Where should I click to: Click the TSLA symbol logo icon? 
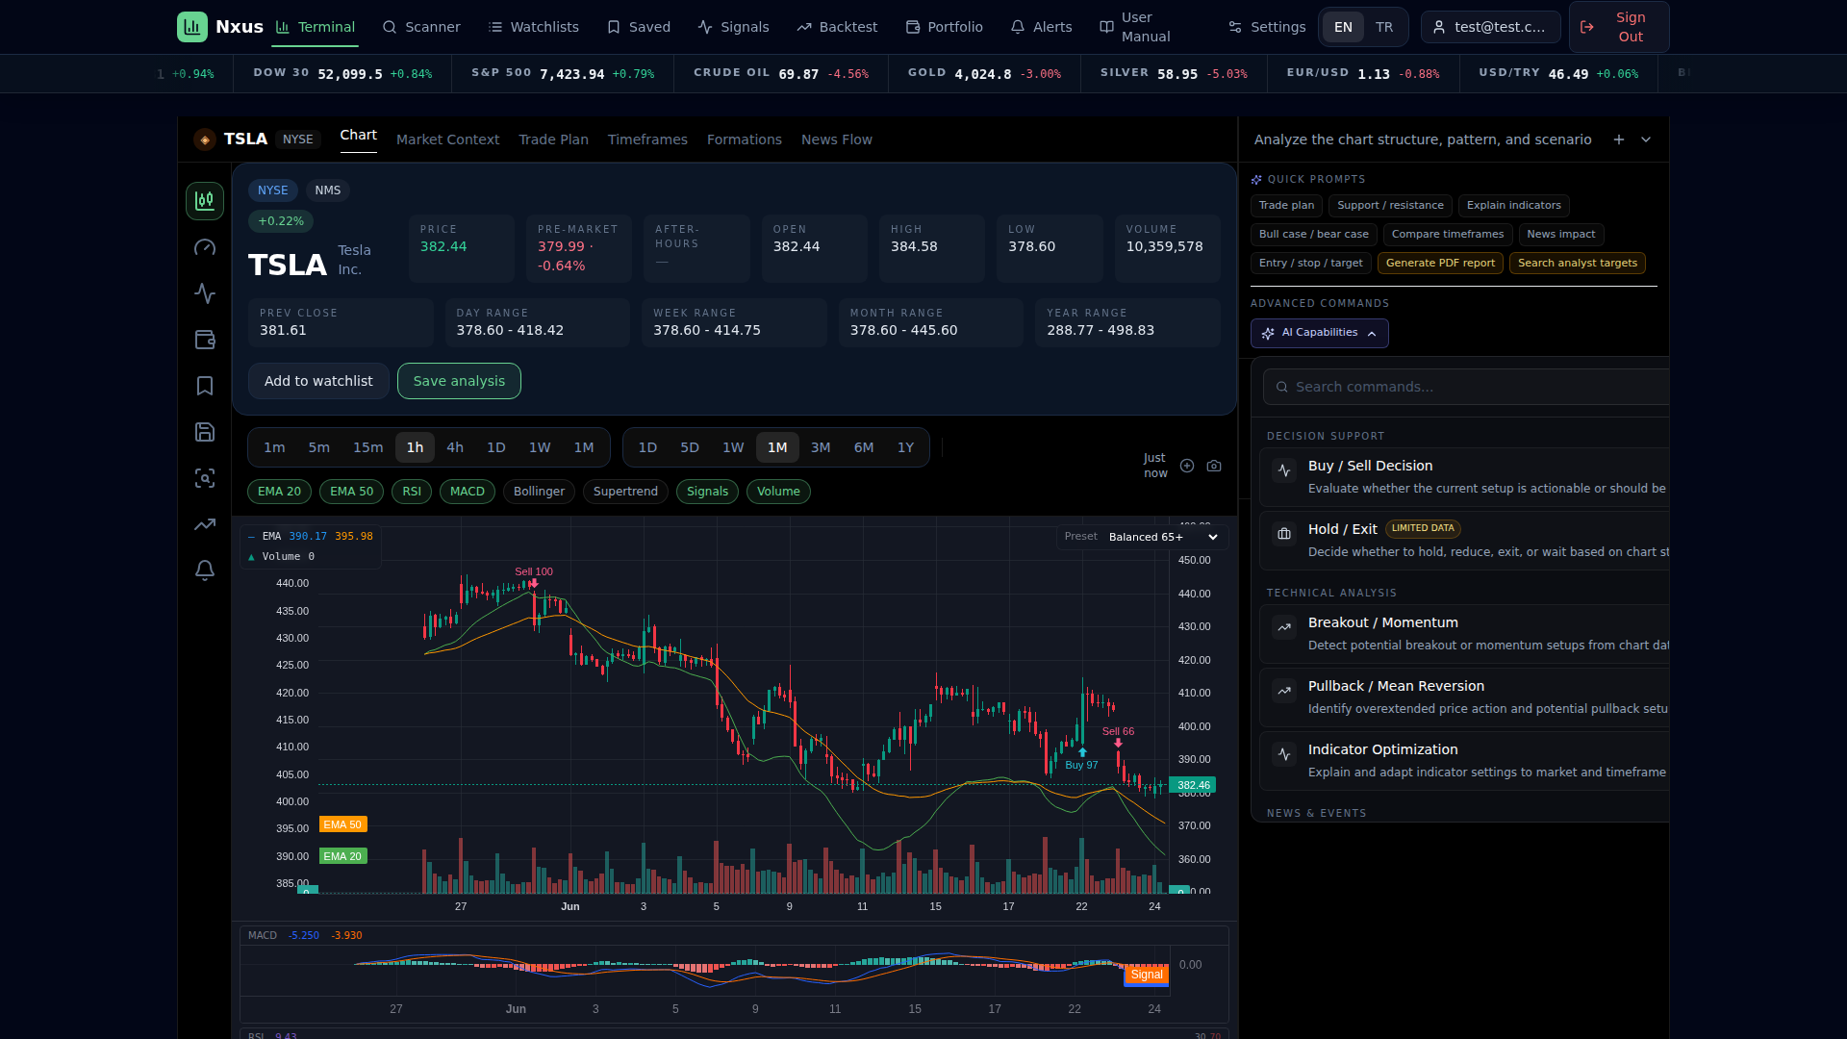[205, 139]
